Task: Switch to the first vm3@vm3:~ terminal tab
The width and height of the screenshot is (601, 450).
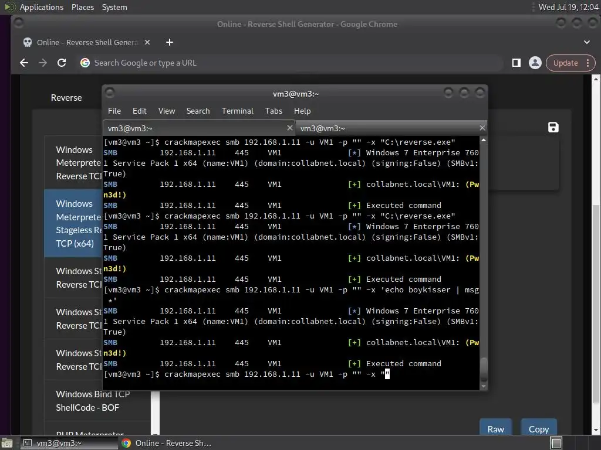Action: (199, 128)
